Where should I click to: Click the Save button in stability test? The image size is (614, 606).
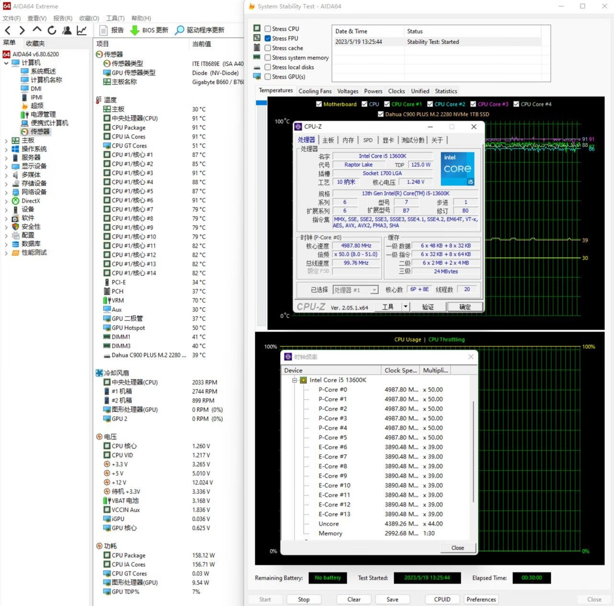(392, 599)
